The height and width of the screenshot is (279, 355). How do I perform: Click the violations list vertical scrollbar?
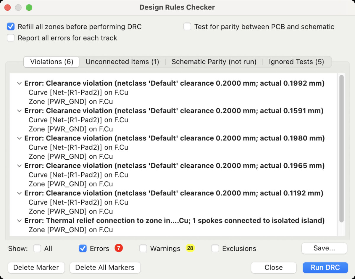341,148
